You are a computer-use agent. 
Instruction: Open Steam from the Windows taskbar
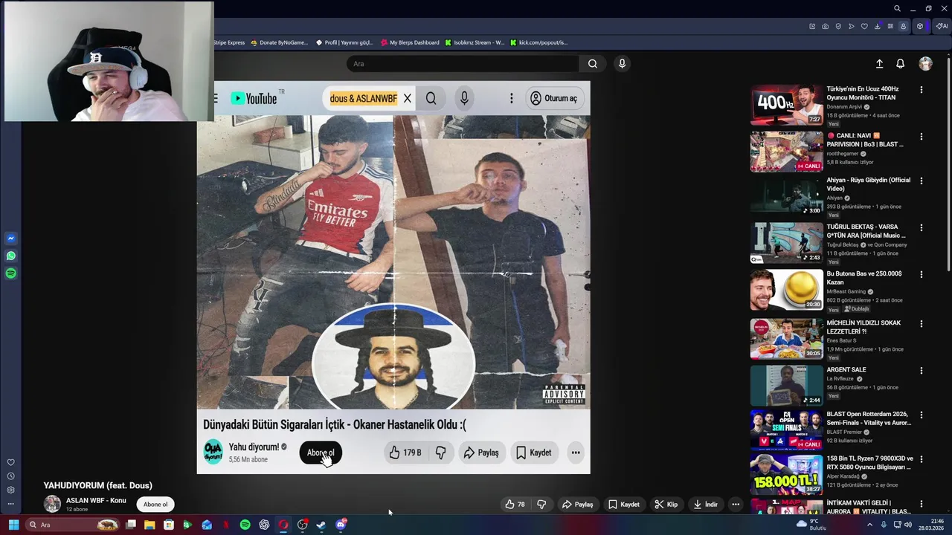pos(321,525)
